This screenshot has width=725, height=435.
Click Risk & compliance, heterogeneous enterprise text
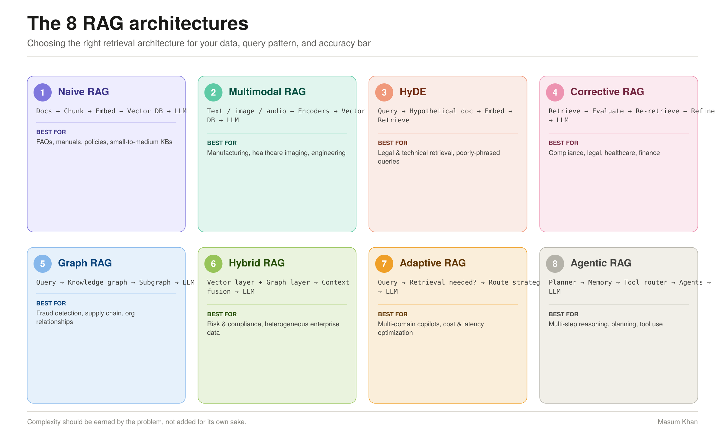273,328
